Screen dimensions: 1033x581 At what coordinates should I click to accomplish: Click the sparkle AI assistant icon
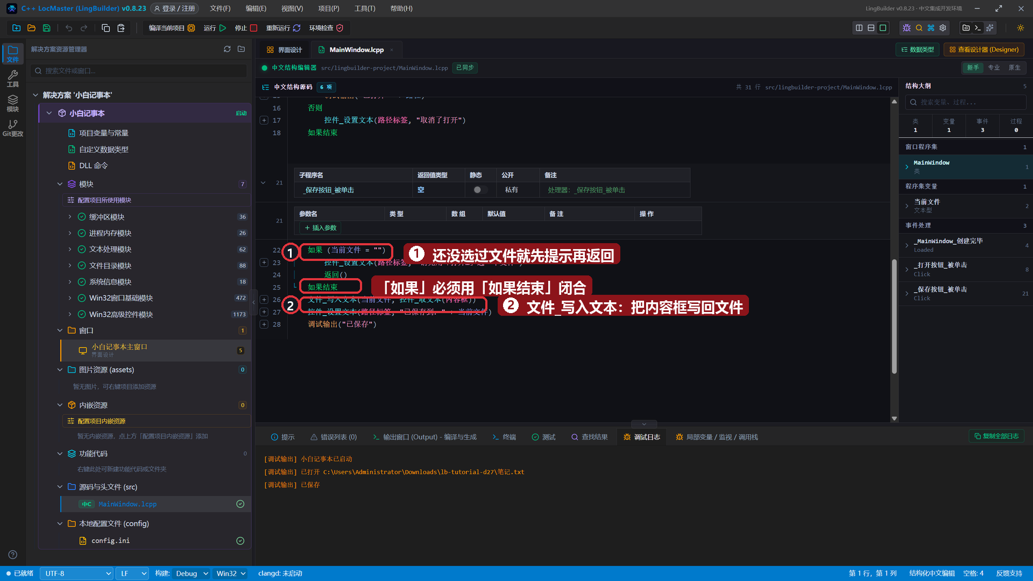(990, 28)
